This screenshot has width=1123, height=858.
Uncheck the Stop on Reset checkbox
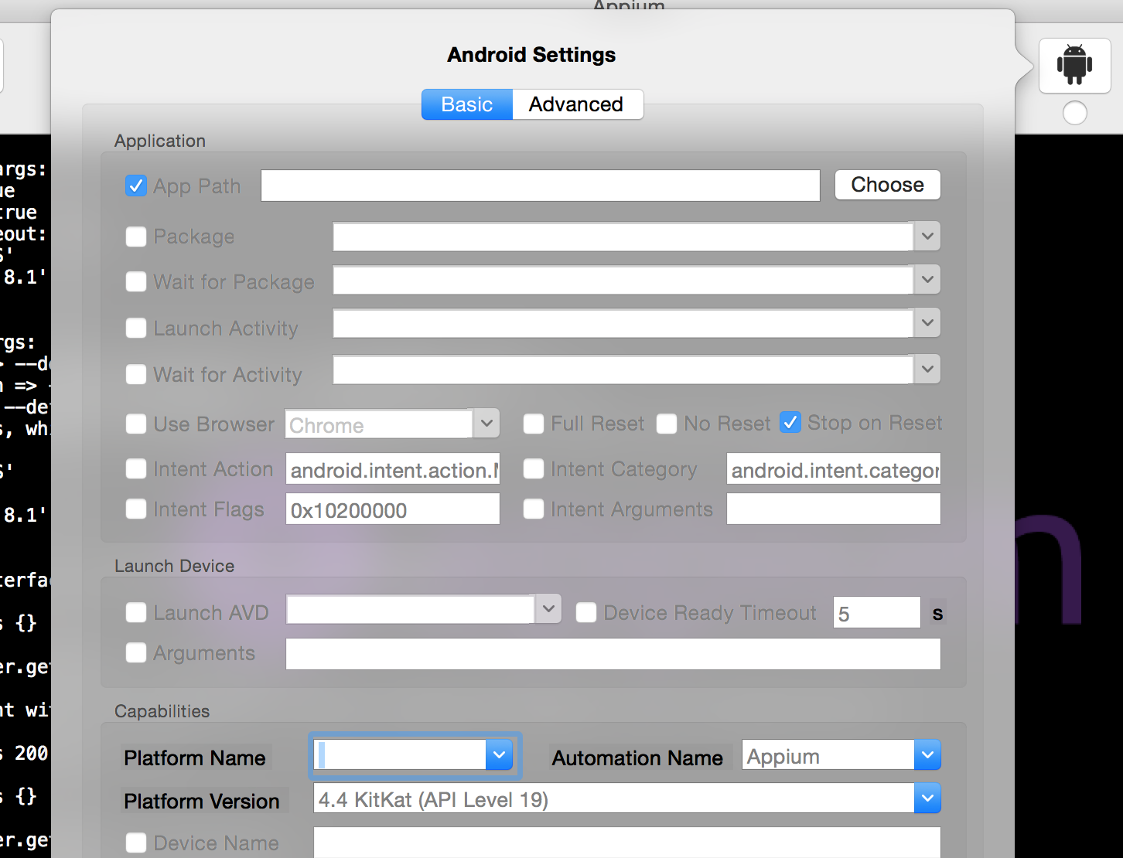tap(790, 422)
